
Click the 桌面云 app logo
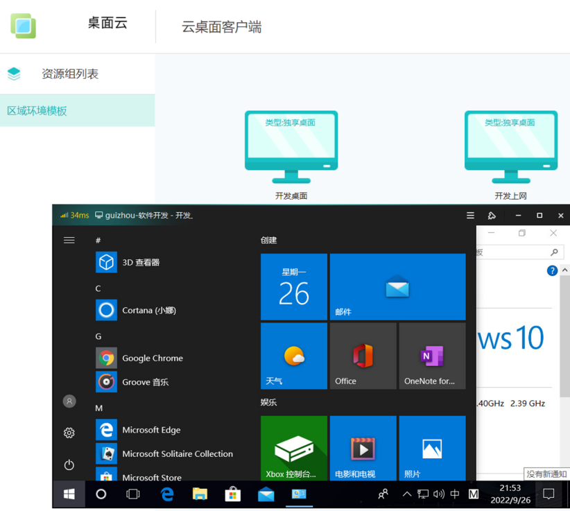24,26
